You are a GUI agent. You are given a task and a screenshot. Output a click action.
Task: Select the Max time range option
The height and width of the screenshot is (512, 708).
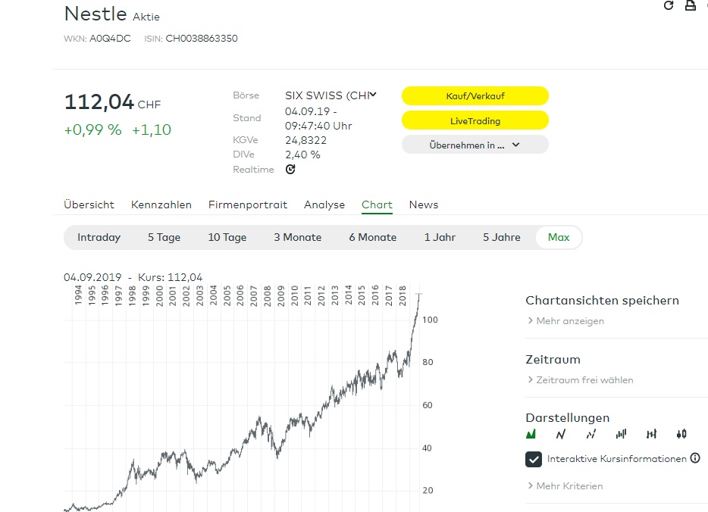[559, 237]
